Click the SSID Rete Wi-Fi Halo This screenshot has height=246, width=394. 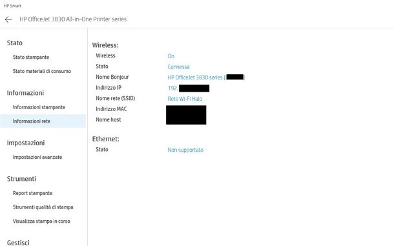(x=185, y=99)
